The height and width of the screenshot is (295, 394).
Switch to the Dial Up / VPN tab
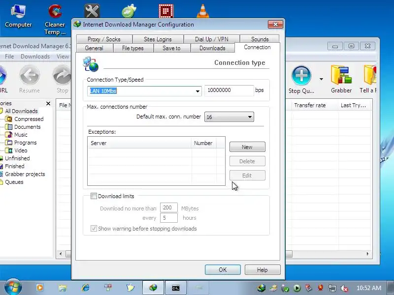(x=212, y=39)
